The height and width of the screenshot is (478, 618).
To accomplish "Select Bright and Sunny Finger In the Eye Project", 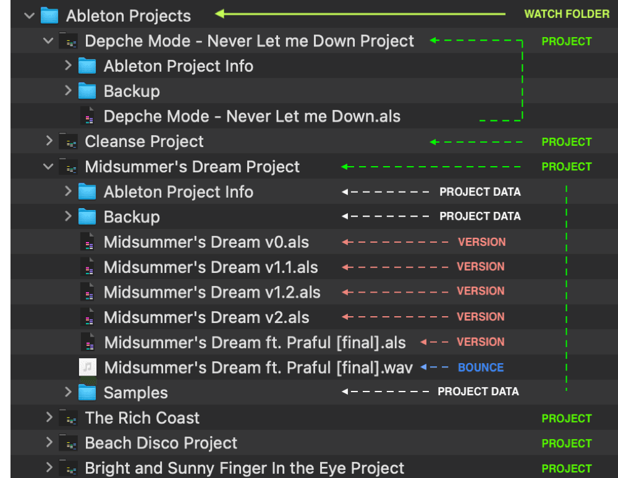I will click(x=244, y=468).
